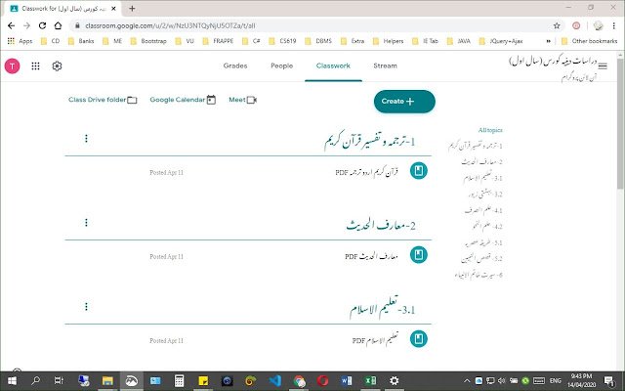Open the Chrome profile avatar
This screenshot has height=391, width=625.
point(598,25)
